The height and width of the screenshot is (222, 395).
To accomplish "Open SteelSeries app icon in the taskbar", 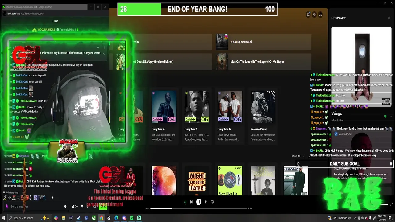I will (x=109, y=218).
